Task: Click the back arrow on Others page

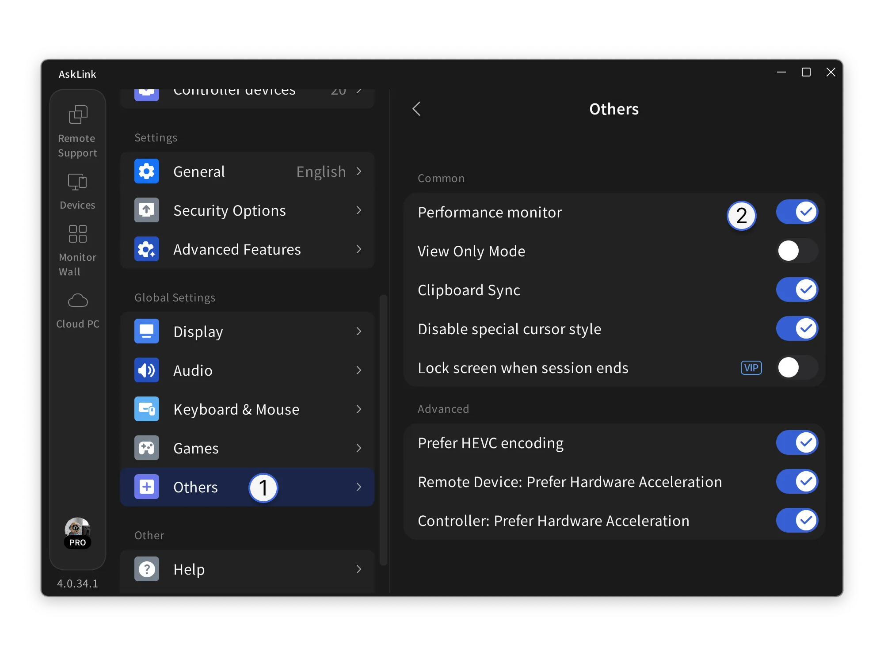Action: point(416,109)
